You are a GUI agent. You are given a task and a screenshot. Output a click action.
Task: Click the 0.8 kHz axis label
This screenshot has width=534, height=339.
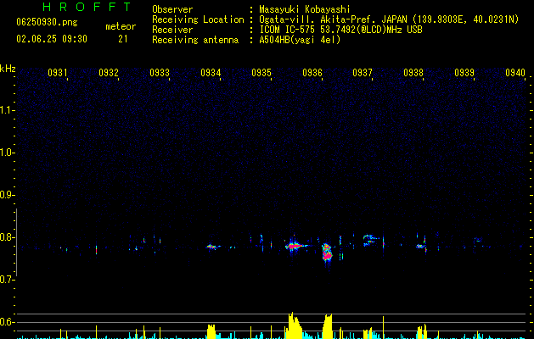[x=8, y=237]
